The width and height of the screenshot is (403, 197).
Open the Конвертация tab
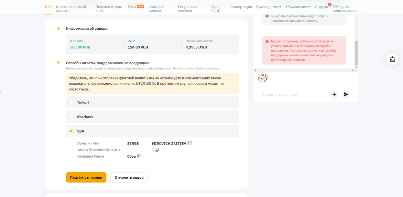tap(240, 7)
